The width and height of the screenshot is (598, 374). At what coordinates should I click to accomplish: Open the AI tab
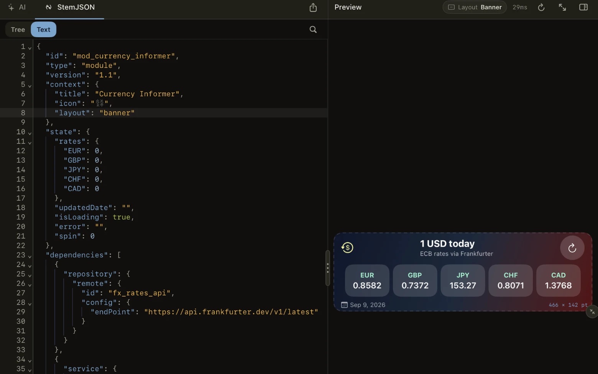pos(17,7)
